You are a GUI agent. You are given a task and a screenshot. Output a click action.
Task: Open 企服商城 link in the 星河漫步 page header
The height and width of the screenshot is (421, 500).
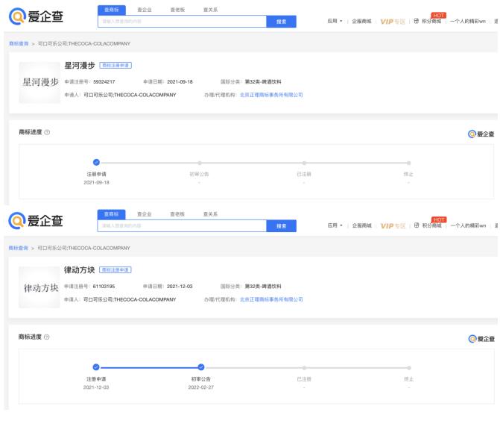click(361, 21)
